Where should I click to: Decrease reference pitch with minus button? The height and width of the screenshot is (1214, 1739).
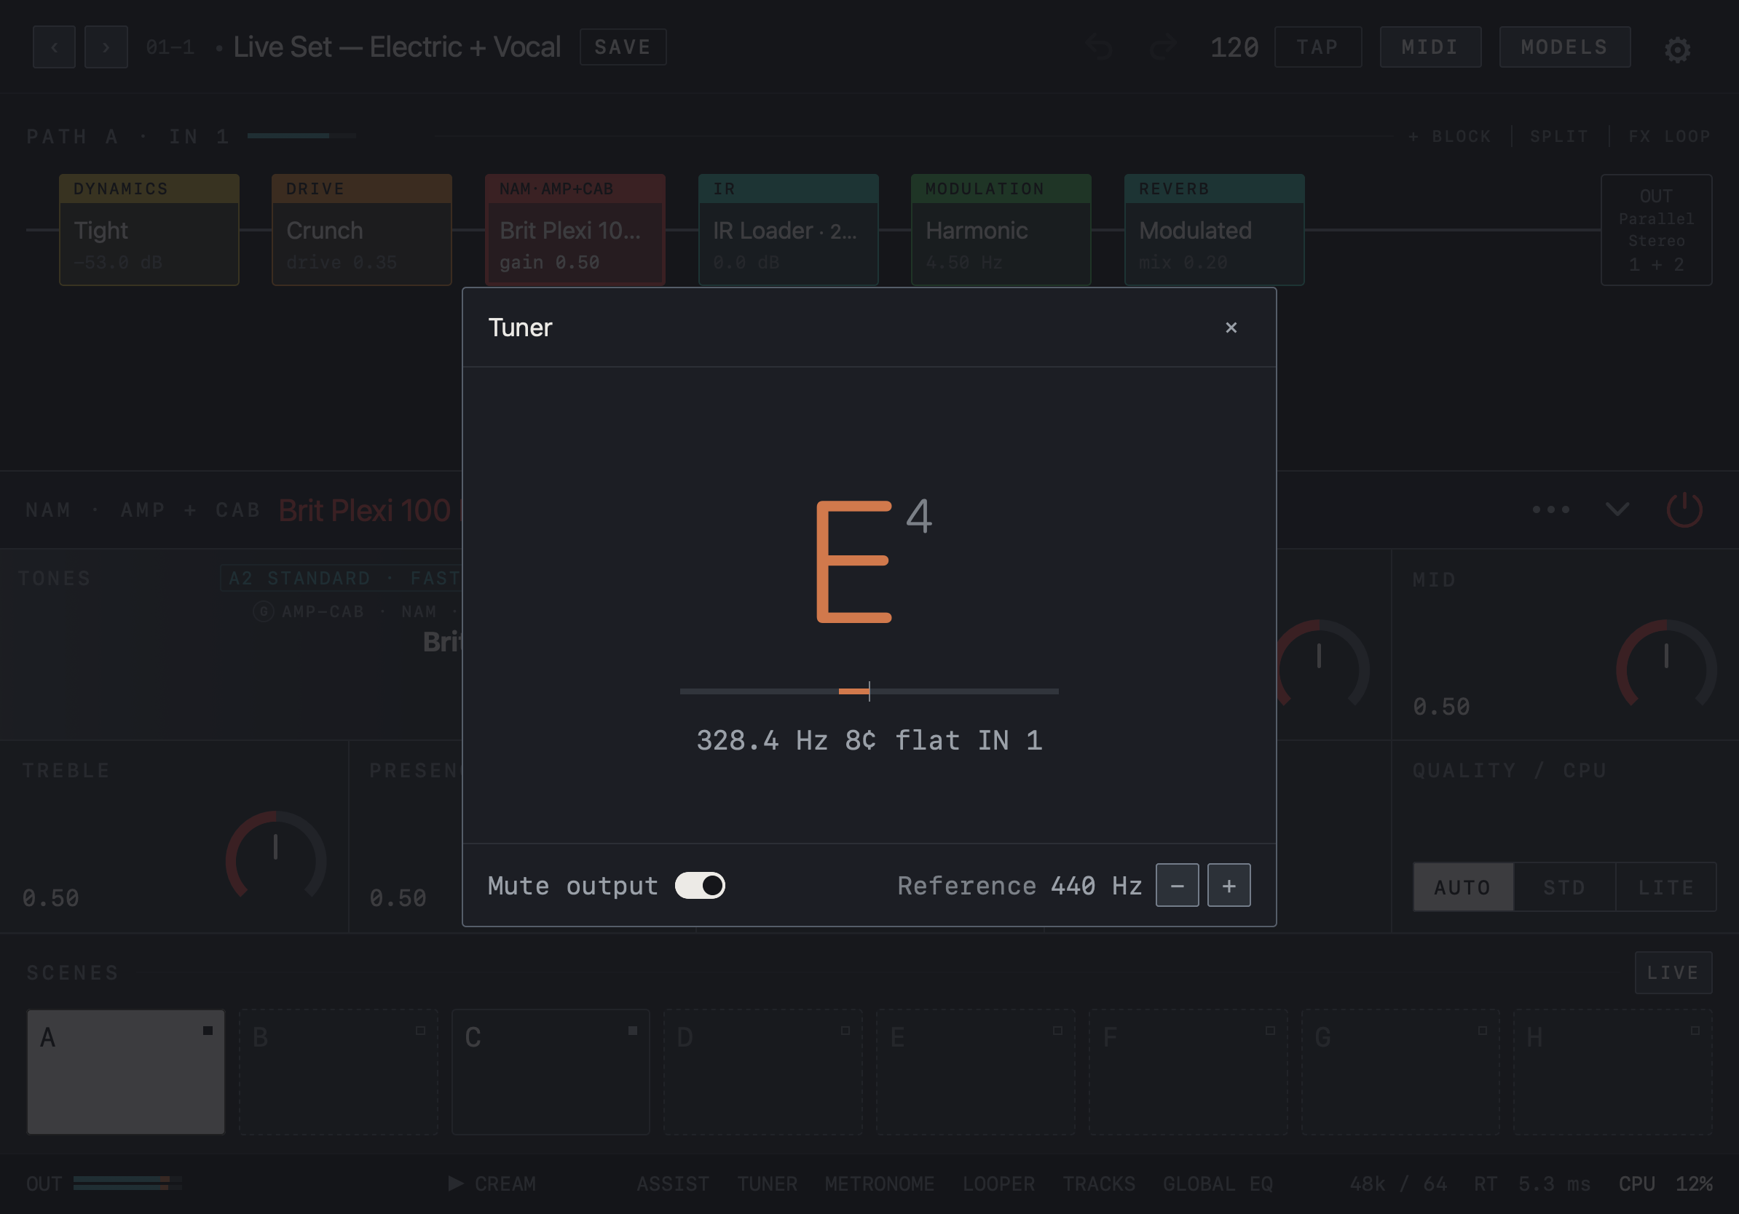coord(1177,886)
